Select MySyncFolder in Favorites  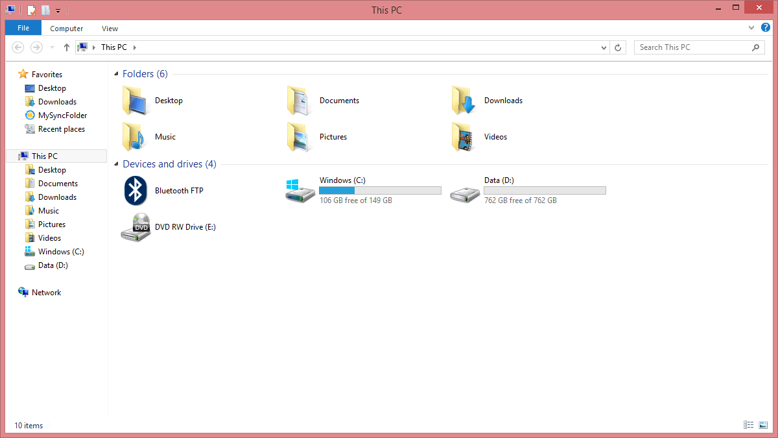click(62, 116)
